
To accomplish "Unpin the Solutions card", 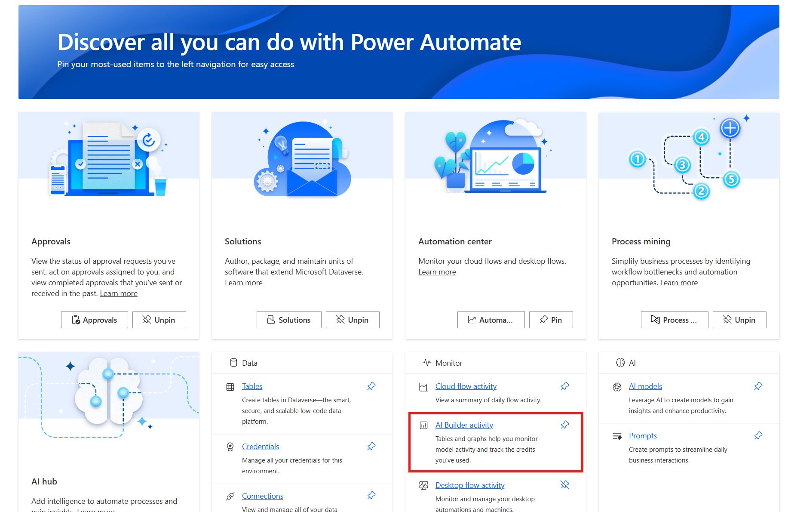I will pos(353,320).
